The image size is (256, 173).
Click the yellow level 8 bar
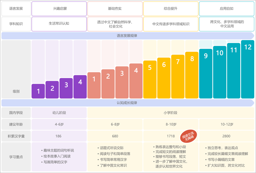192,75
